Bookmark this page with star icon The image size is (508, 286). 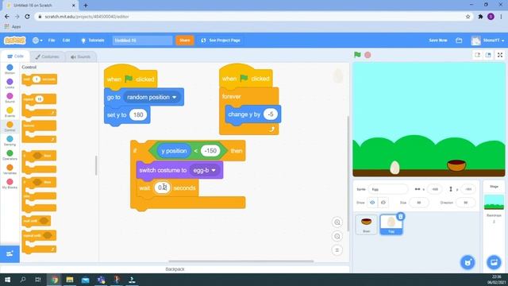point(468,17)
